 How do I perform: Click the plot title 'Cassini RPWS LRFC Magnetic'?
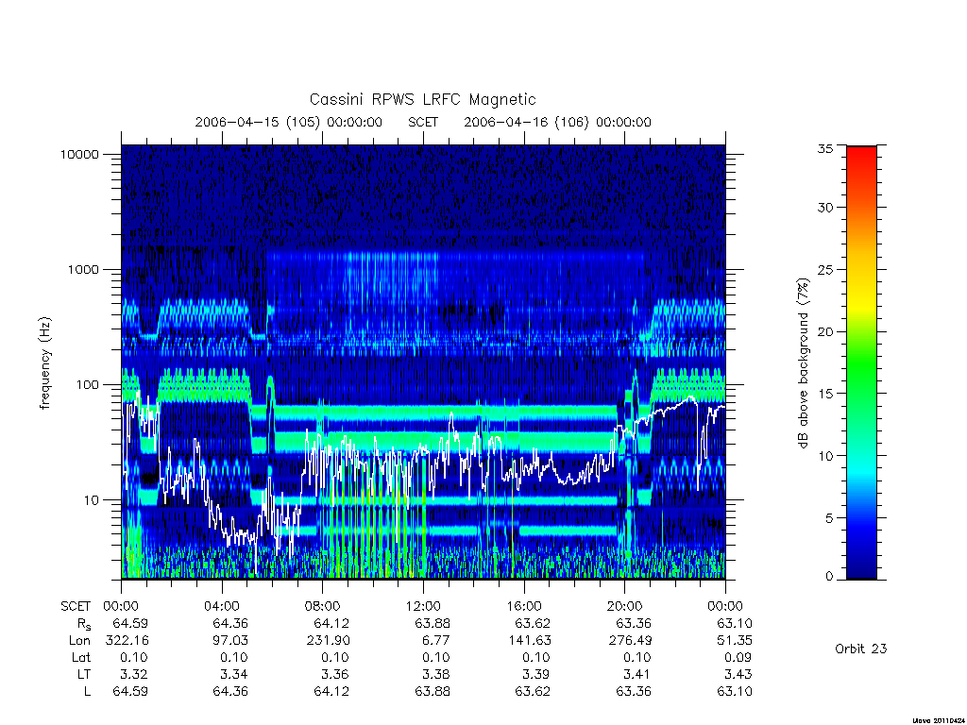422,99
